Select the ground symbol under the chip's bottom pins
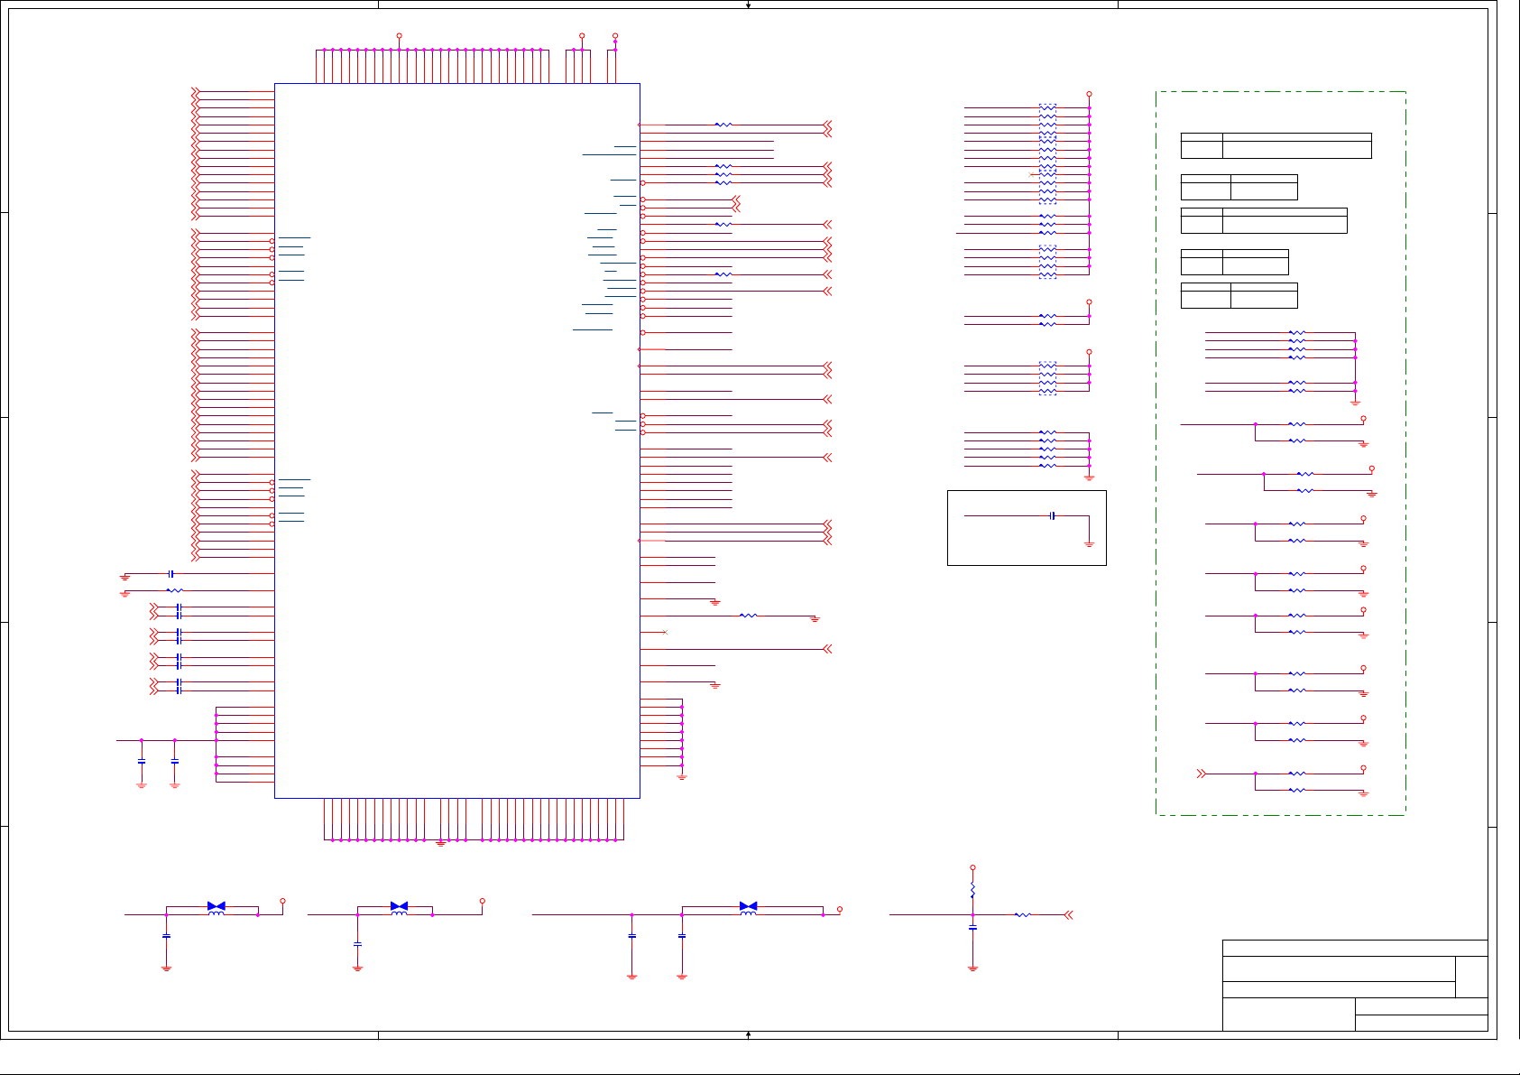The image size is (1520, 1075). point(441,844)
